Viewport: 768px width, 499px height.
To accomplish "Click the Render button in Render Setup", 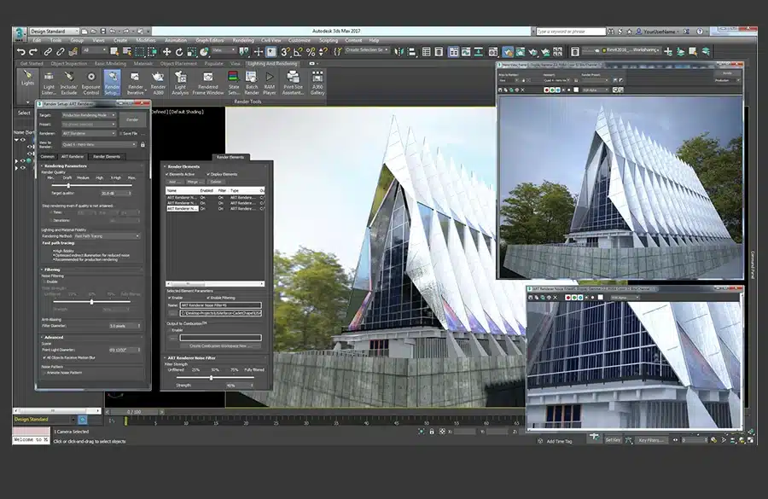I will click(132, 120).
